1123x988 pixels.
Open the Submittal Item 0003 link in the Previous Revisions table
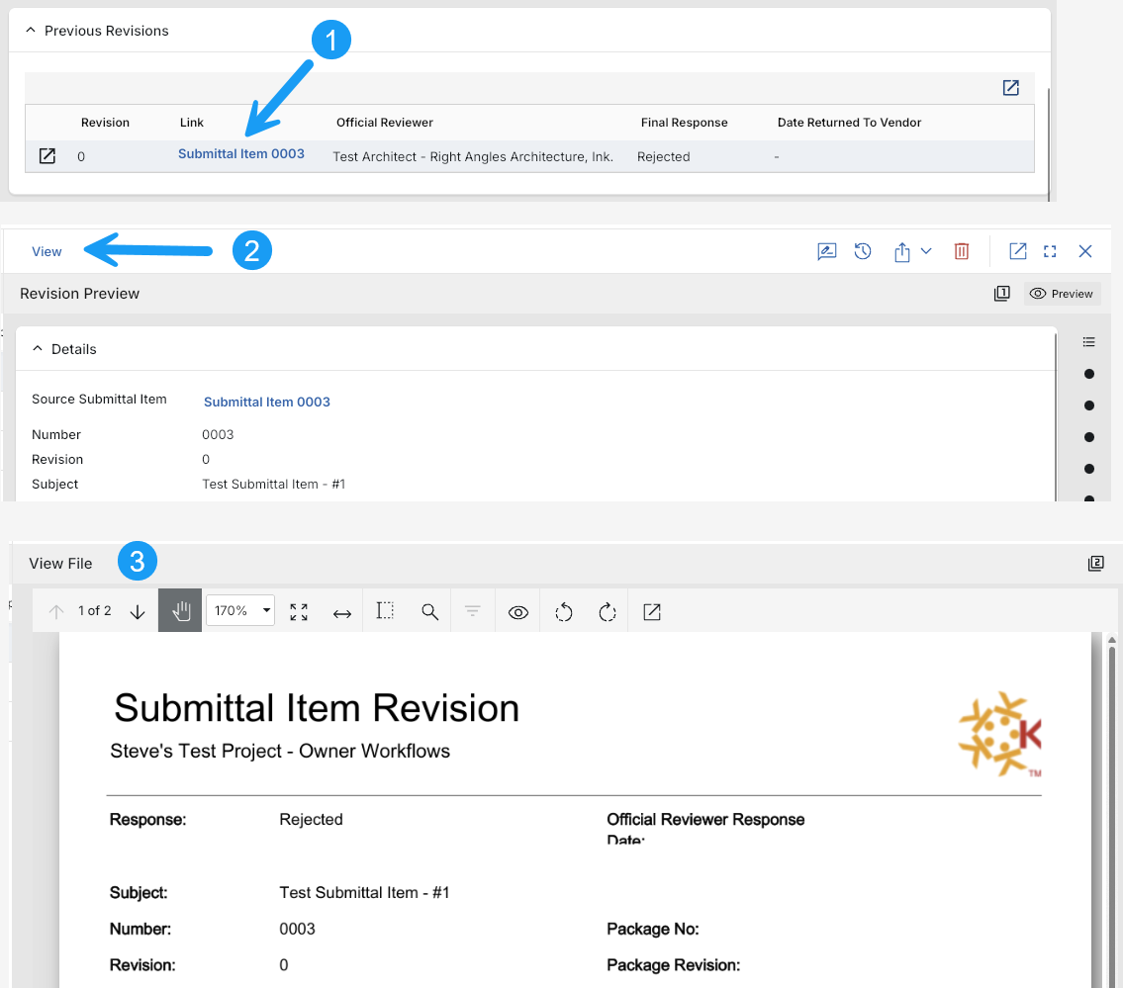[241, 154]
